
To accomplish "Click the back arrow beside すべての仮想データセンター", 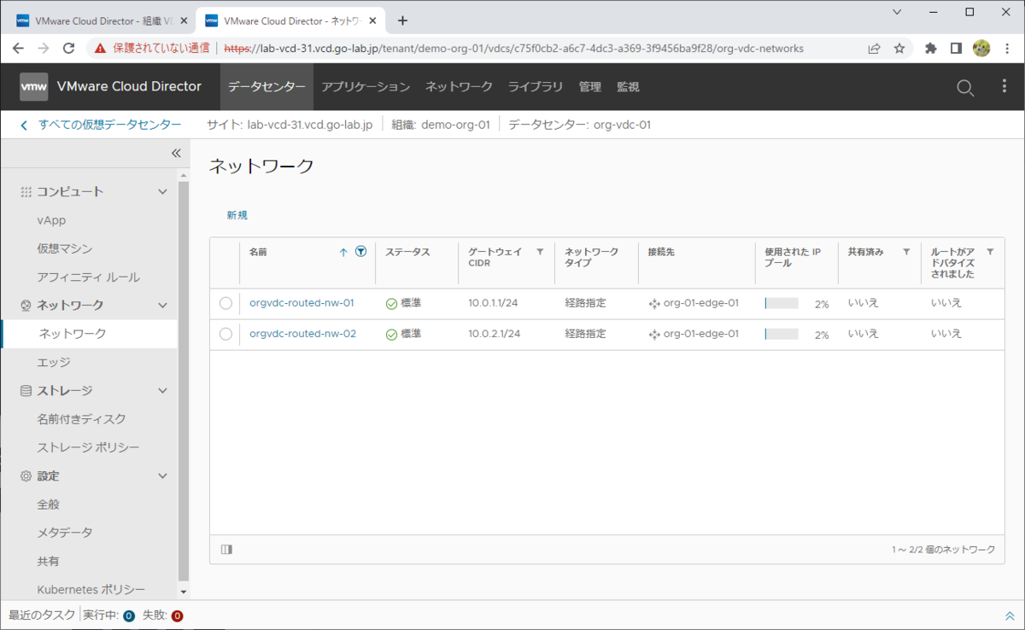I will (x=24, y=125).
